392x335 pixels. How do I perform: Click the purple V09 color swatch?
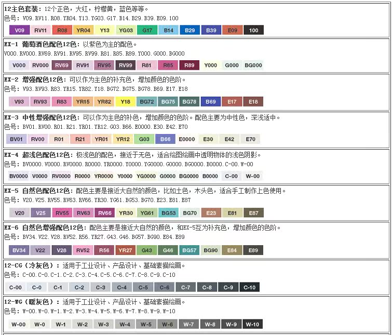point(20,31)
